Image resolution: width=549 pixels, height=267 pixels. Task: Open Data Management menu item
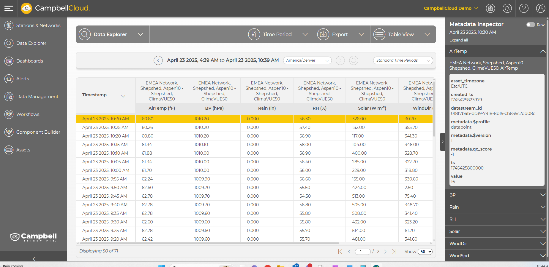pyautogui.click(x=37, y=97)
